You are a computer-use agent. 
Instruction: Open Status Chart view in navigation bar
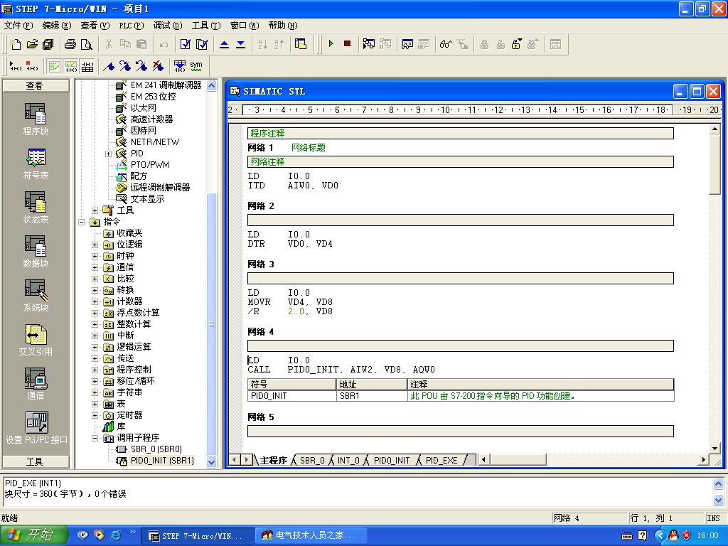(x=36, y=208)
